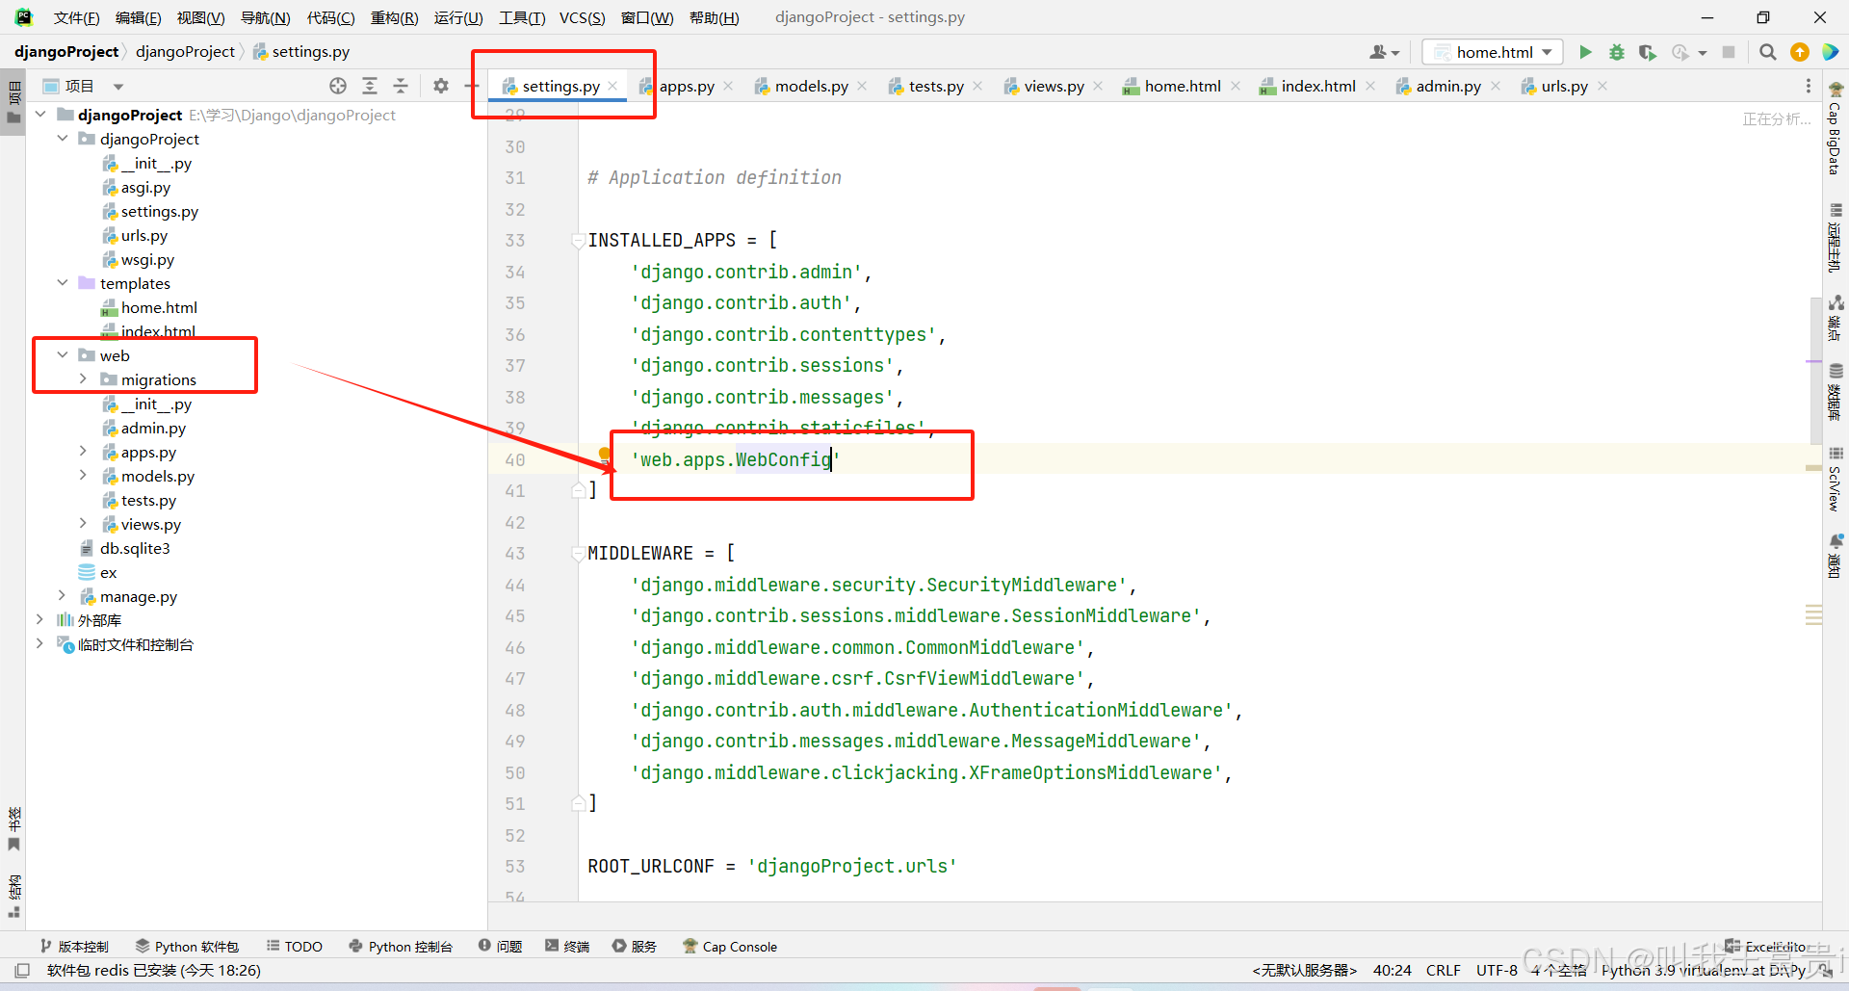Image resolution: width=1849 pixels, height=991 pixels.
Task: Open the VCS(S) menu
Action: pyautogui.click(x=583, y=17)
